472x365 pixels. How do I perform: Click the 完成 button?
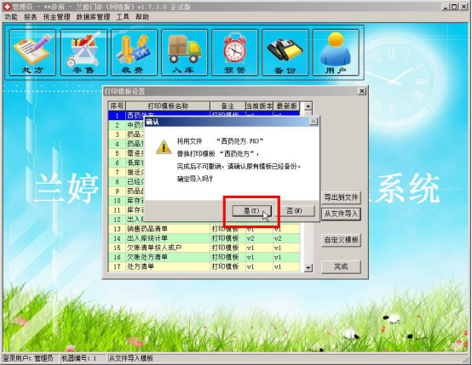point(341,266)
